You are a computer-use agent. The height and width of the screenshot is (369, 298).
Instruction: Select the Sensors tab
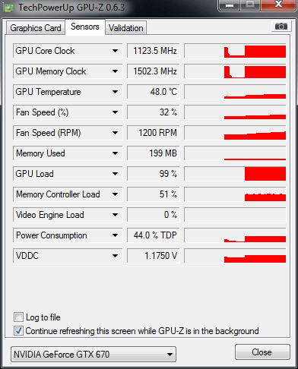(x=85, y=27)
